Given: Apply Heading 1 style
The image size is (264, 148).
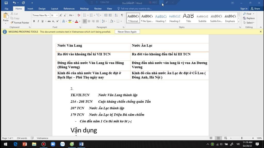Looking at the screenshot, I should coord(161,18).
